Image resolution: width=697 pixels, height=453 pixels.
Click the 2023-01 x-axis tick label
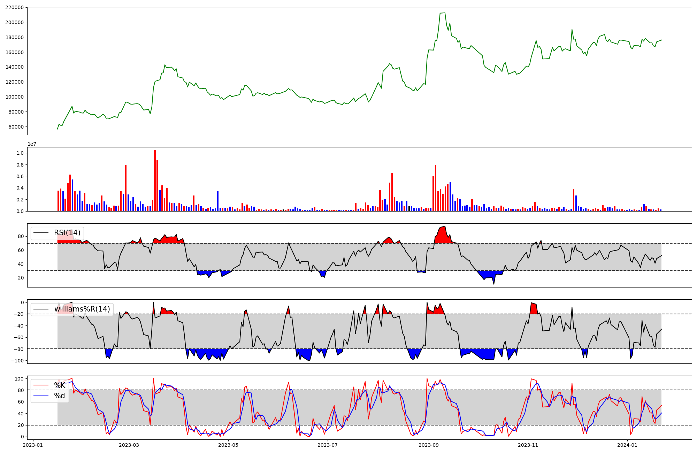tap(33, 445)
